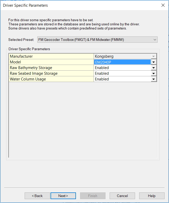Expand the Model dropdown arrow
The height and width of the screenshot is (203, 169).
click(x=154, y=62)
